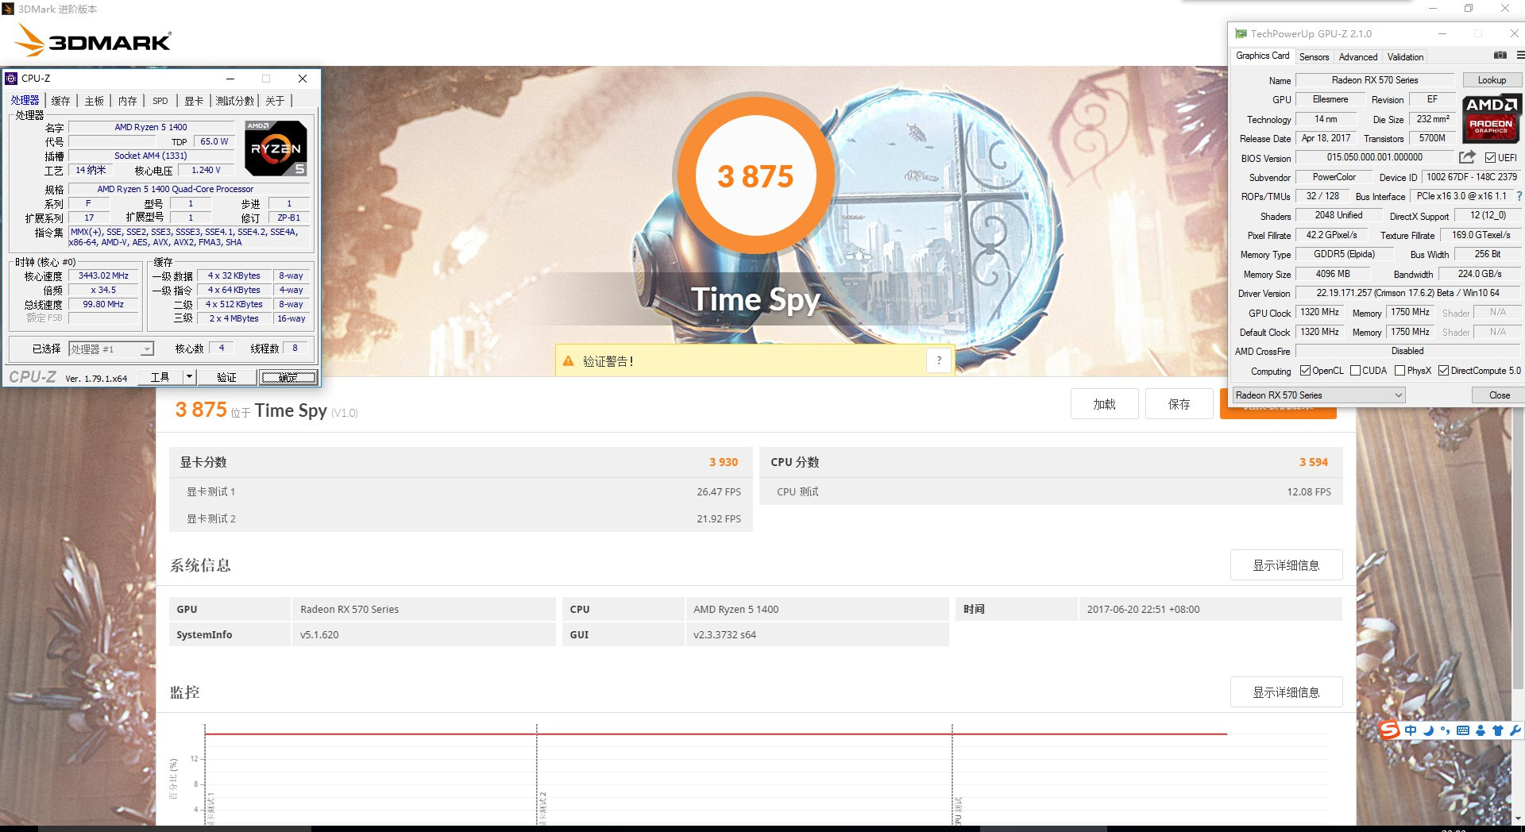Click the AMD Ryzen 5 logo in CPU-Z
The width and height of the screenshot is (1525, 832).
point(275,148)
